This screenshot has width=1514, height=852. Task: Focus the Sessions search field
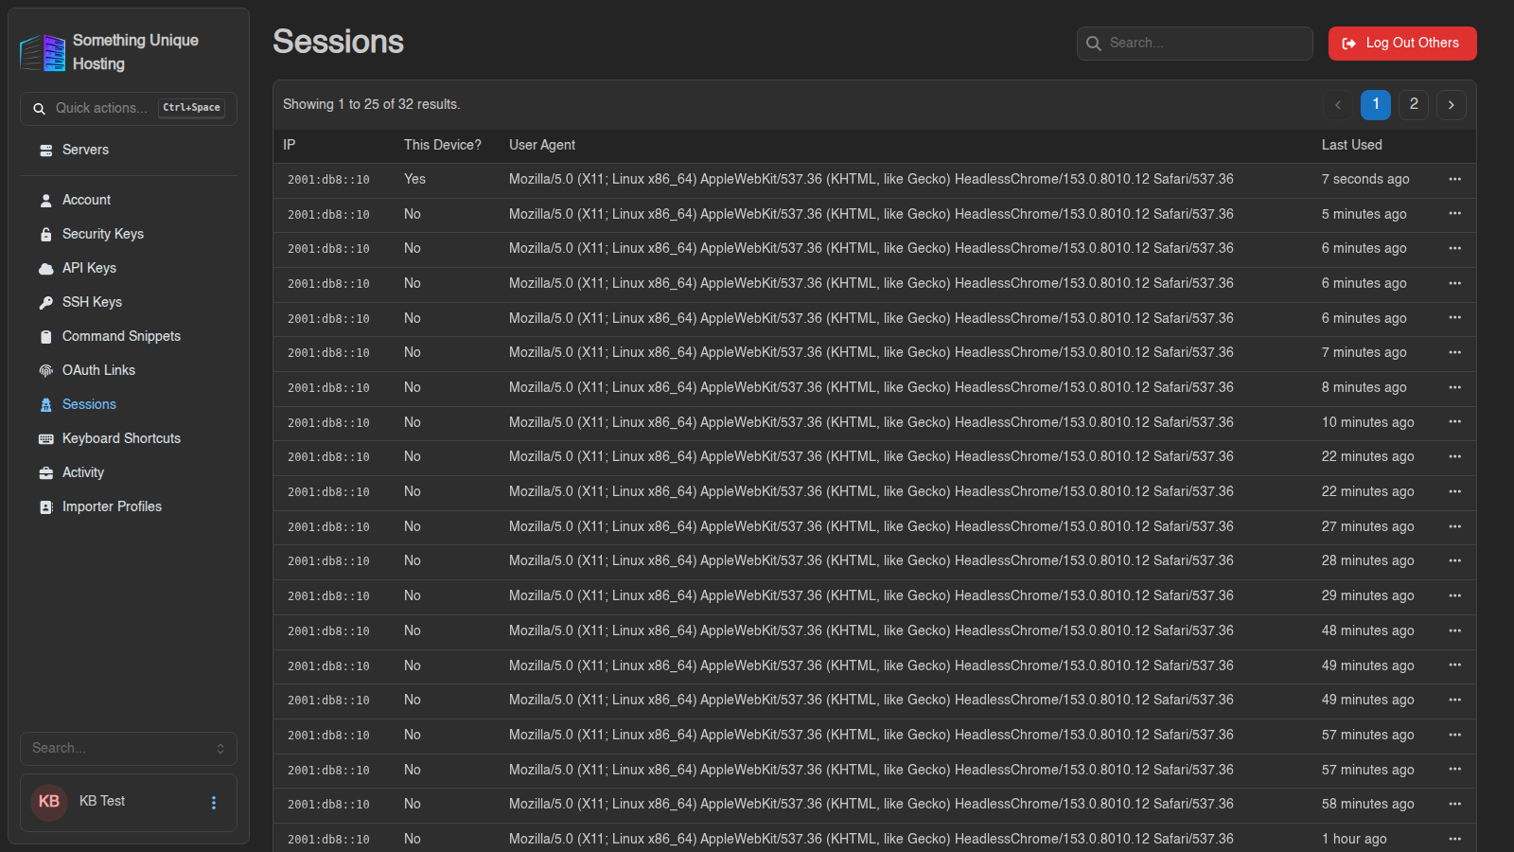(1194, 44)
